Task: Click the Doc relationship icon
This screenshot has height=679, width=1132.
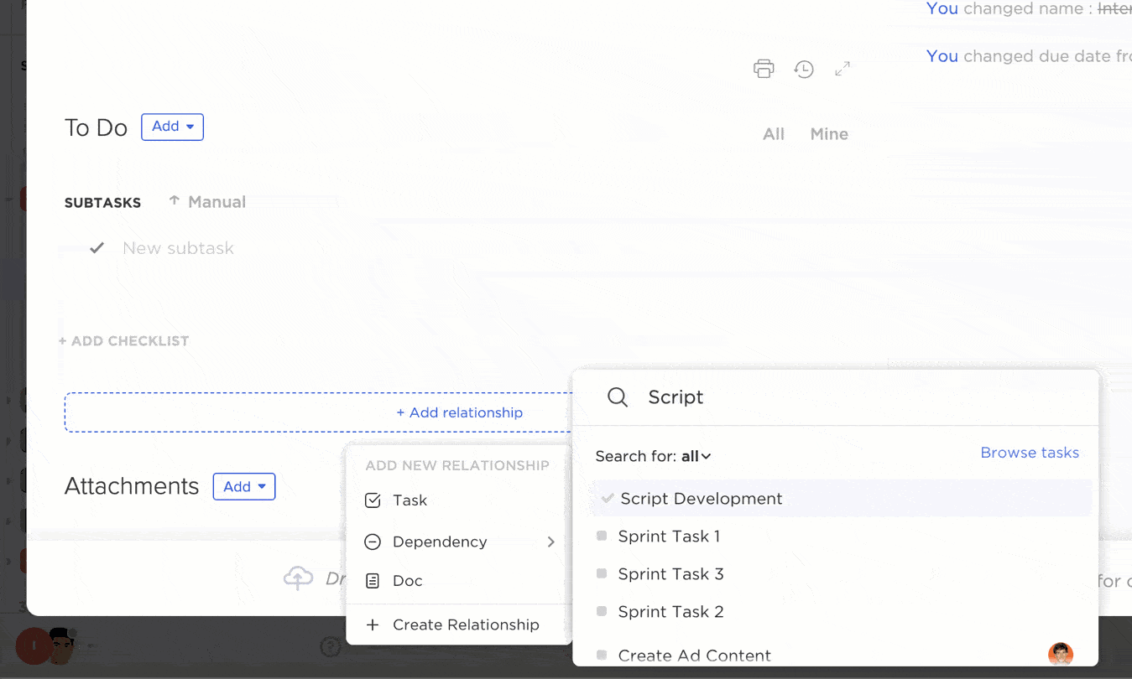Action: click(373, 581)
